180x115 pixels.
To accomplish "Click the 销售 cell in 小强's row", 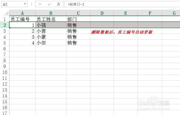I will pyautogui.click(x=78, y=25).
